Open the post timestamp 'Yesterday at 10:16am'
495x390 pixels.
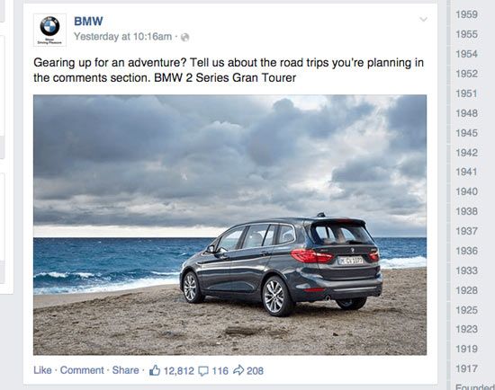tap(122, 37)
